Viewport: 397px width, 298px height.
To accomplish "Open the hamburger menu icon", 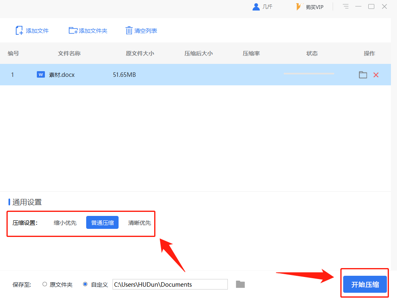I will 346,6.
